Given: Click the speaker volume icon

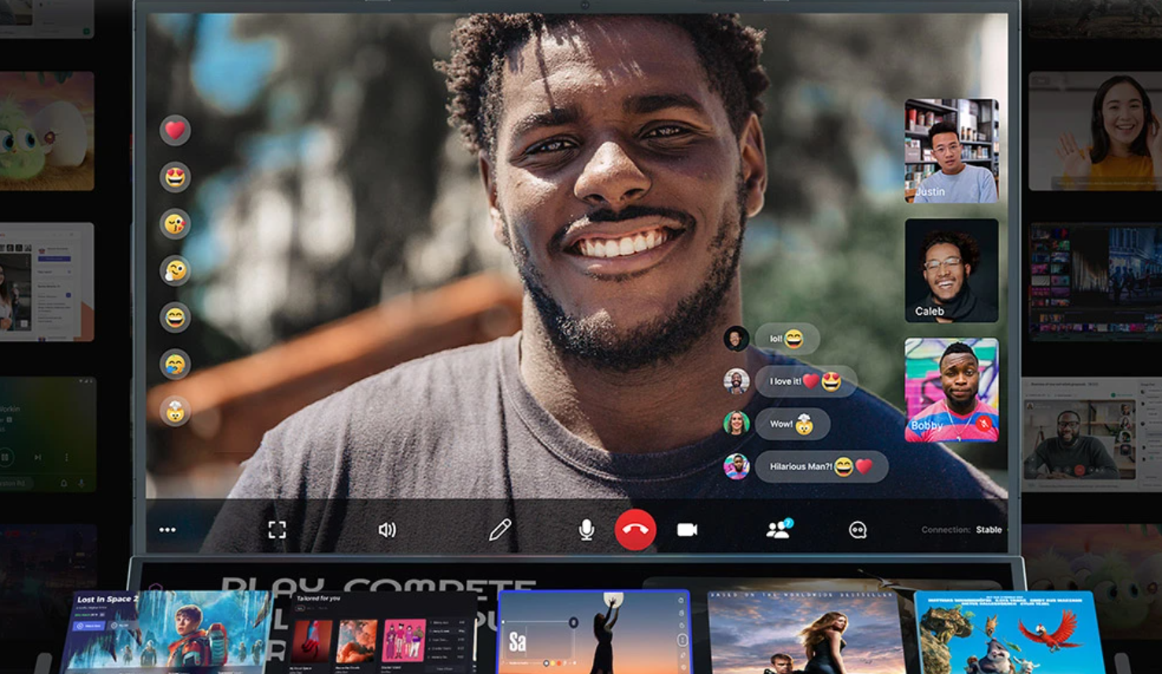Looking at the screenshot, I should tap(387, 530).
